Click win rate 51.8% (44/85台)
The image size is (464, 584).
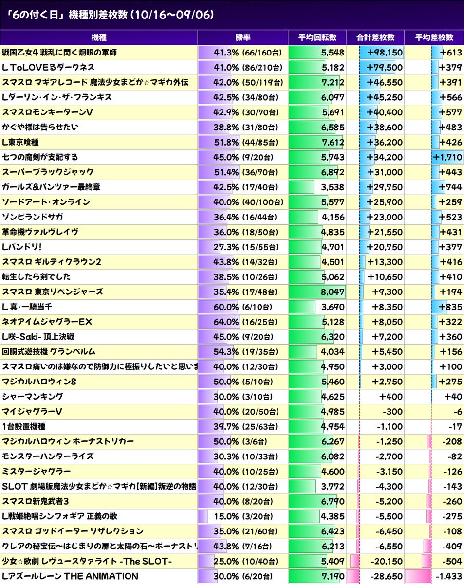pos(245,143)
